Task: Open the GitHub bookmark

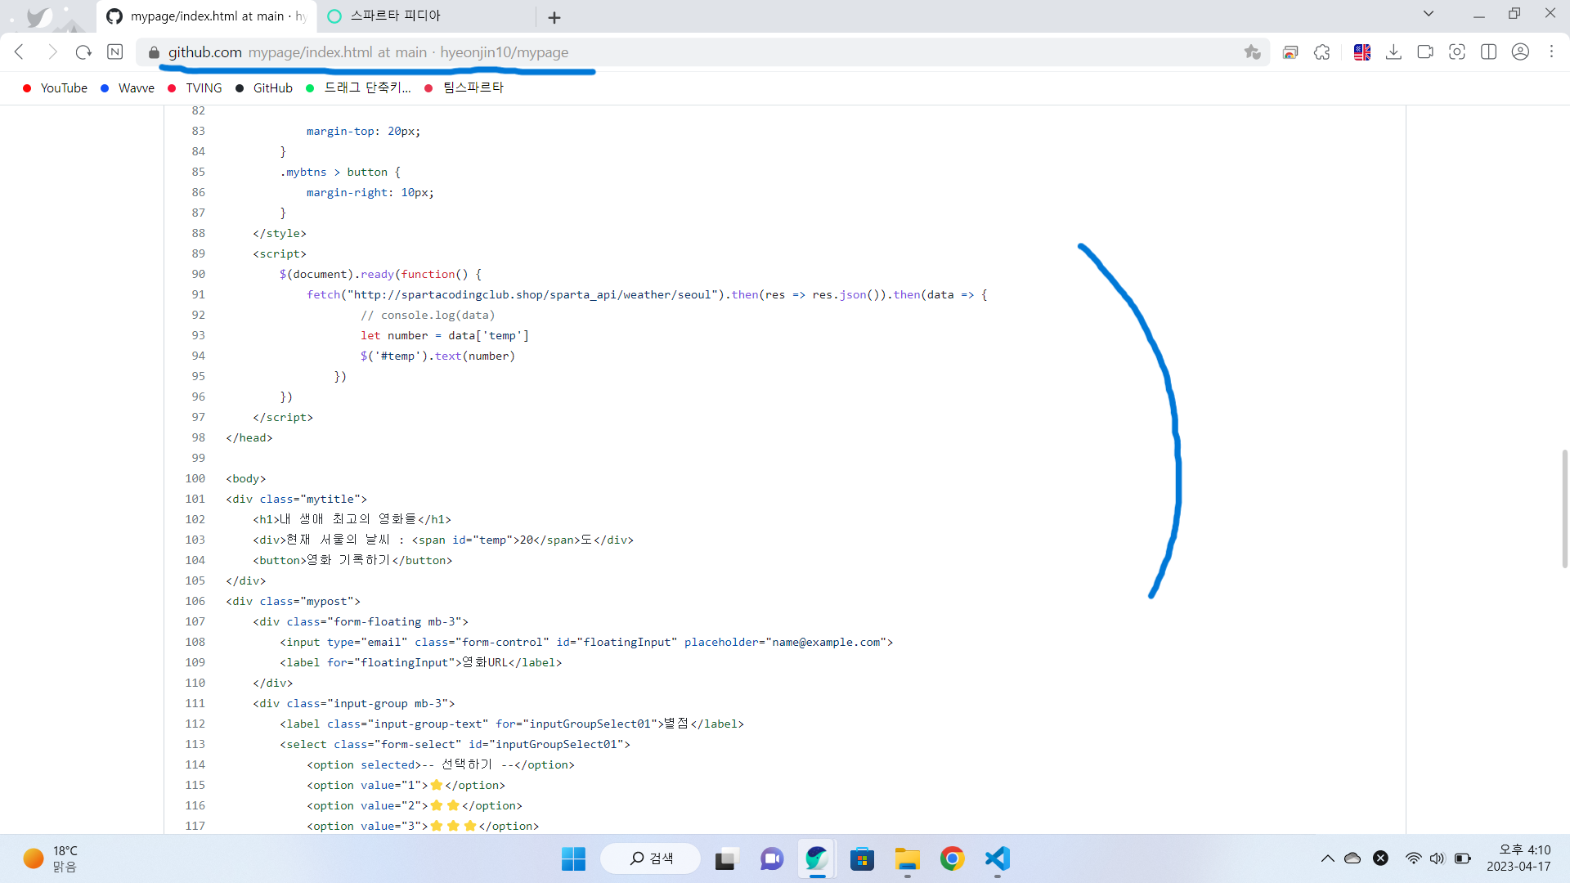Action: 264,88
